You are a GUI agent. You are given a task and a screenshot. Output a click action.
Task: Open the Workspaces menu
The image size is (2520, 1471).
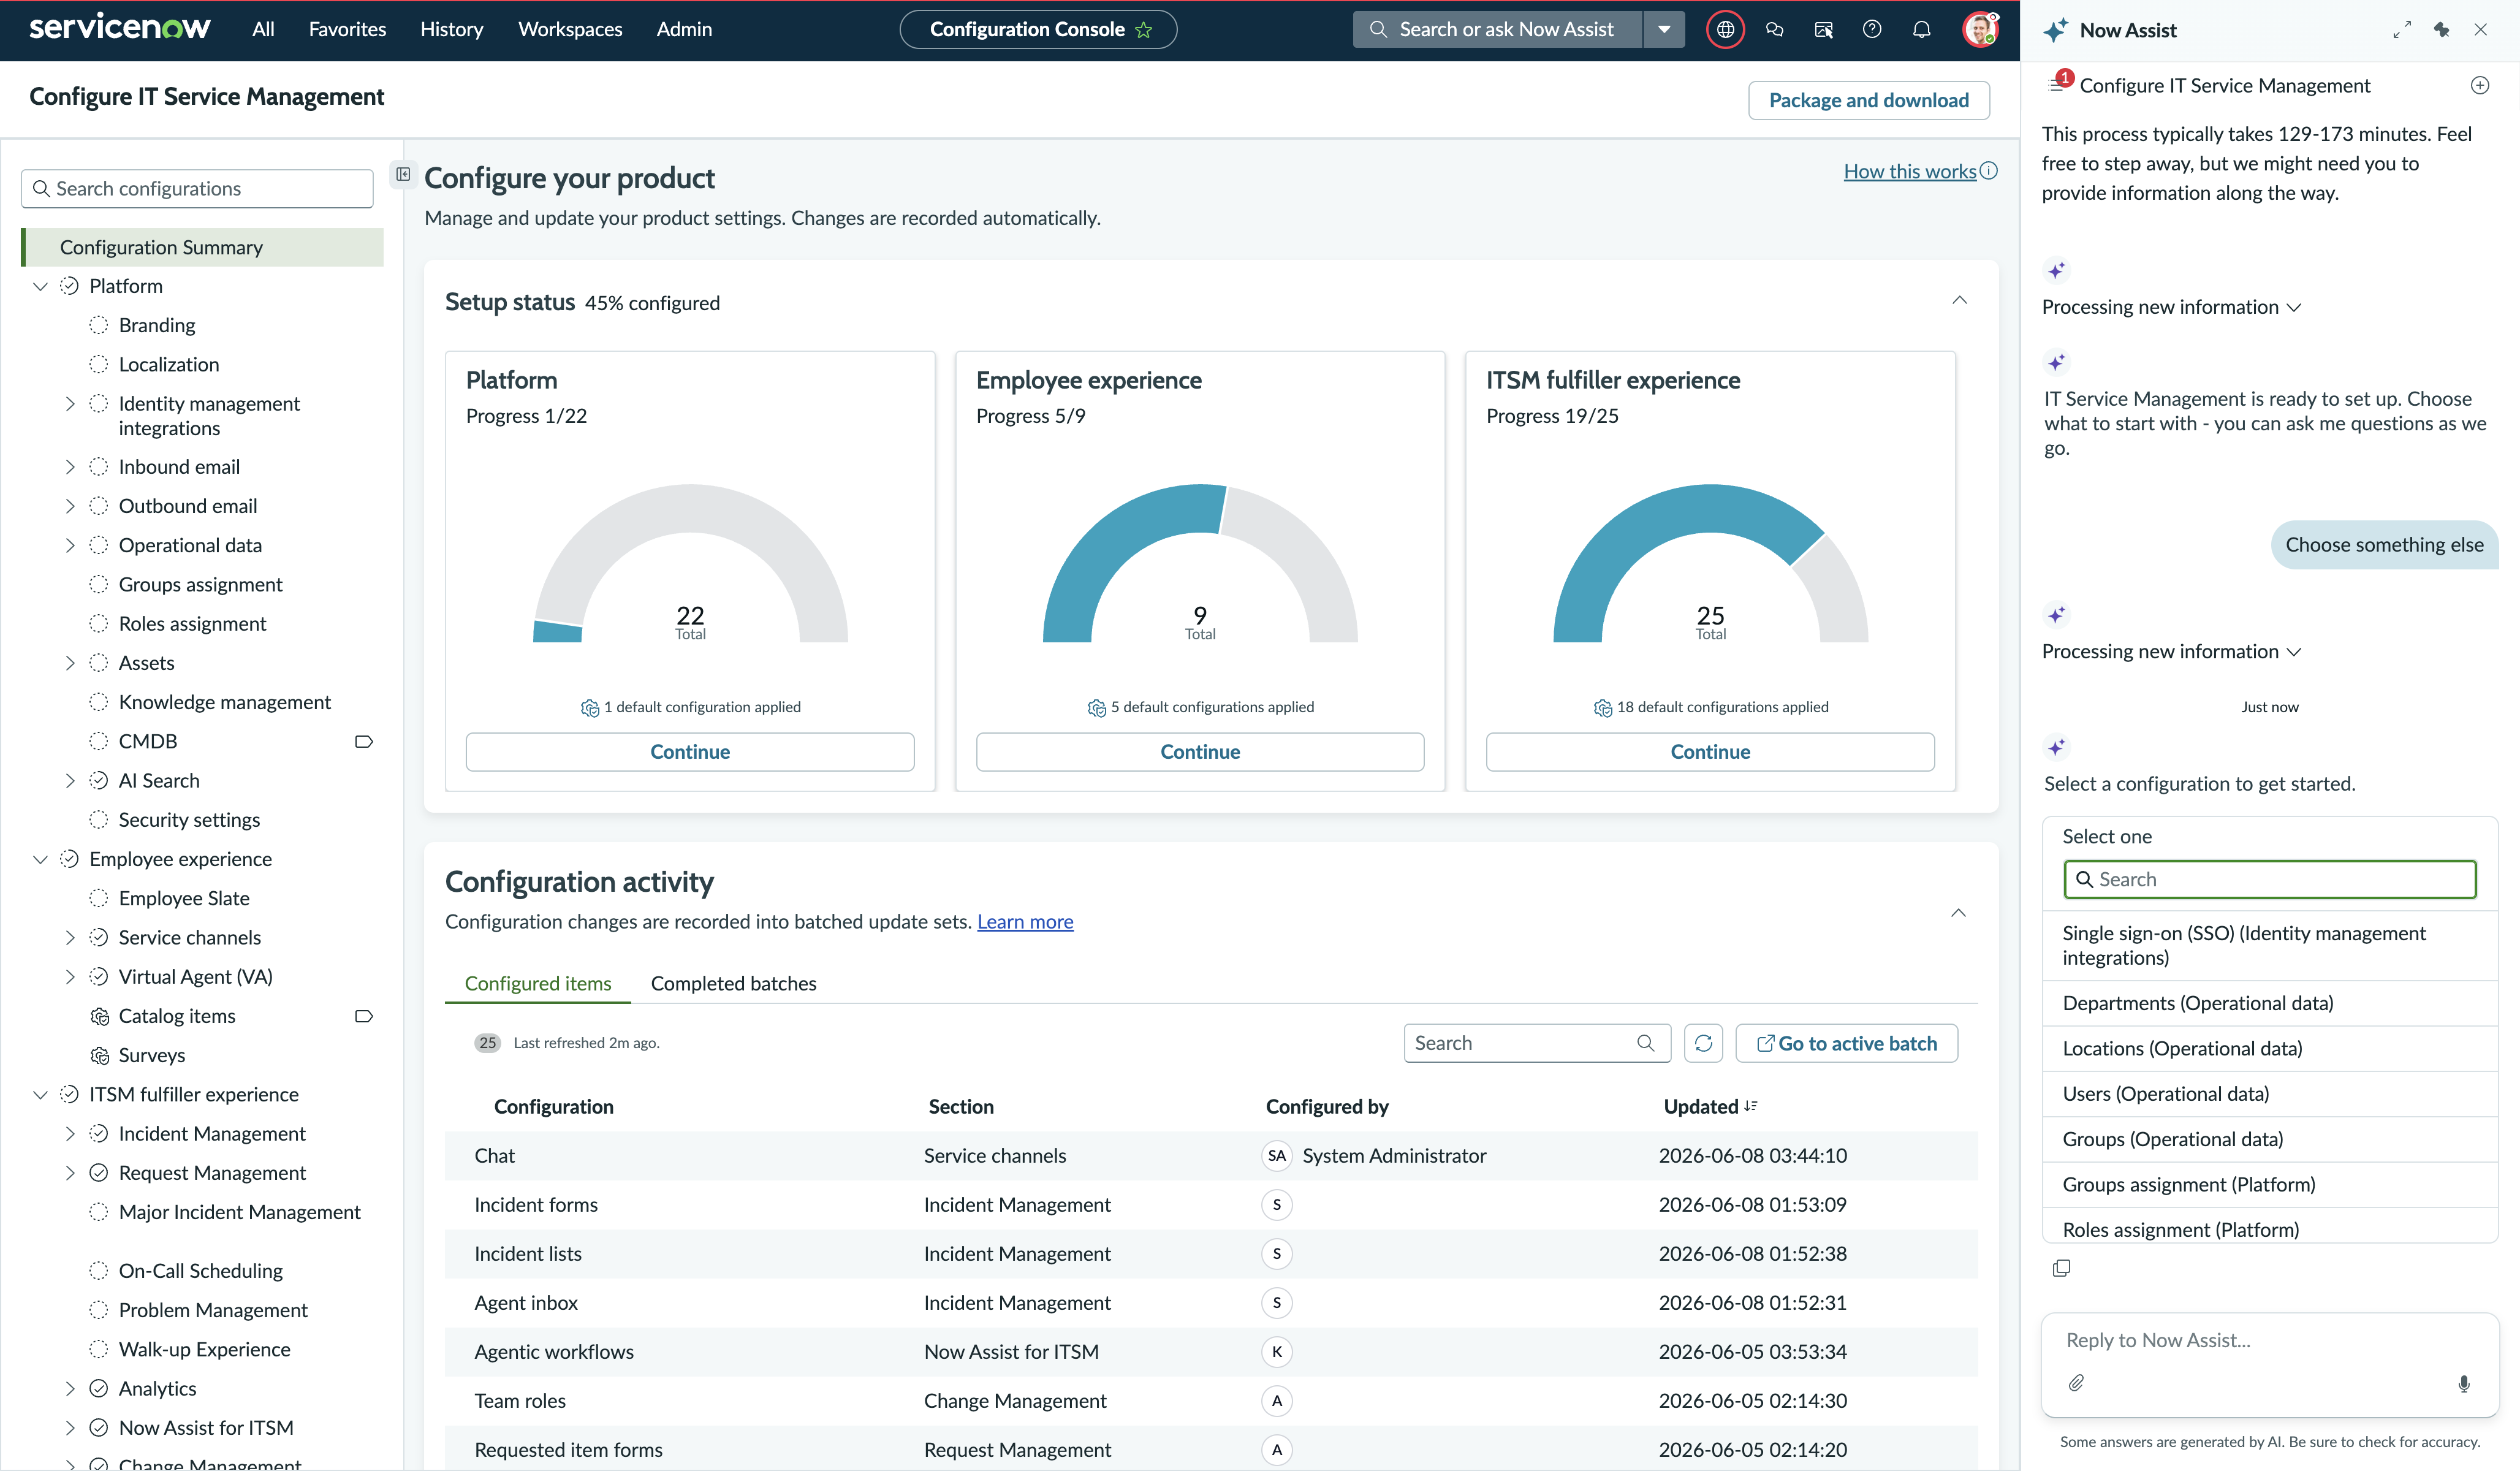click(570, 29)
